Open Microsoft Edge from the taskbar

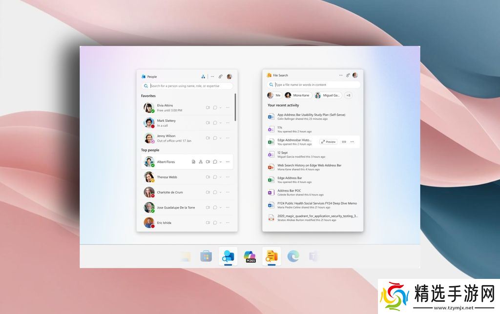click(x=293, y=256)
